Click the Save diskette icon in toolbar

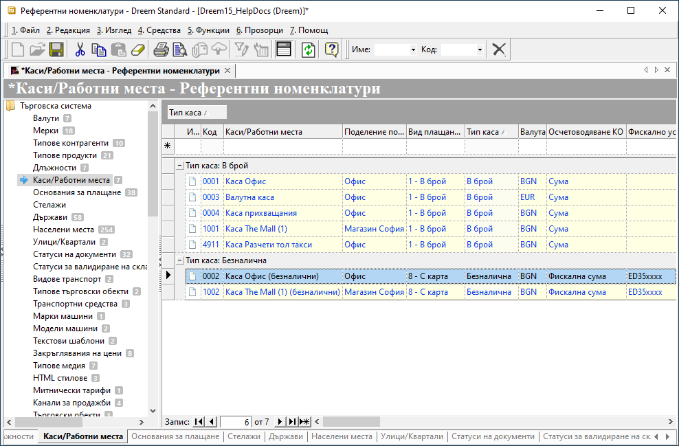56,49
